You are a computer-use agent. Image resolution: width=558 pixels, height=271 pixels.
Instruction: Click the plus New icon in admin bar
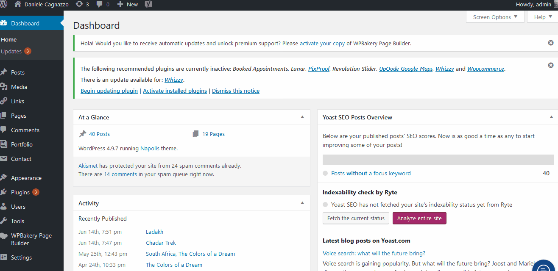(x=120, y=4)
